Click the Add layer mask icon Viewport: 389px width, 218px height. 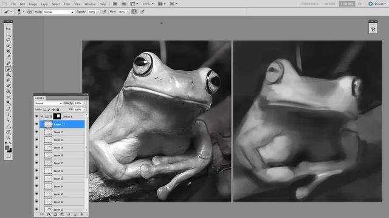(x=55, y=214)
